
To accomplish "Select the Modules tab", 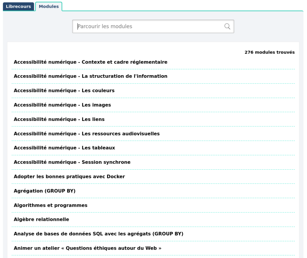I will (x=49, y=6).
